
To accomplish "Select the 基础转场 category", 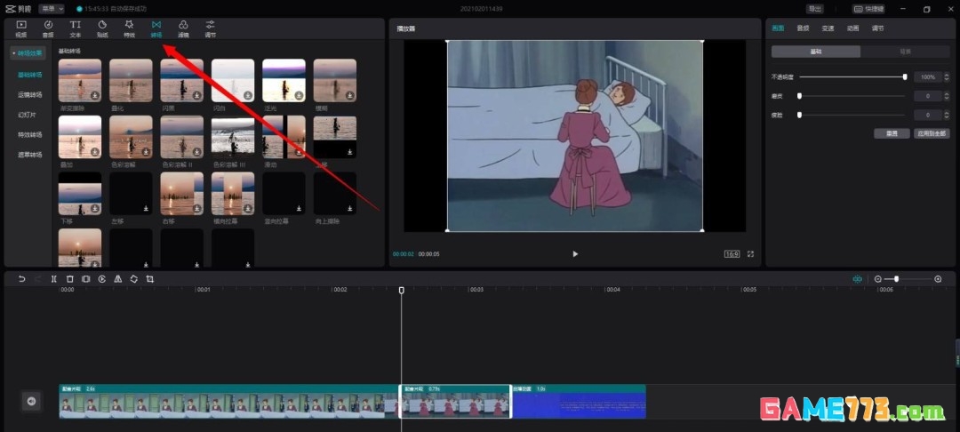I will 30,75.
